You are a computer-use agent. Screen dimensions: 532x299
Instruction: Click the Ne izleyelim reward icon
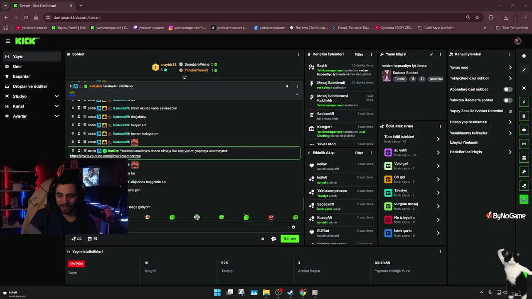click(388, 220)
